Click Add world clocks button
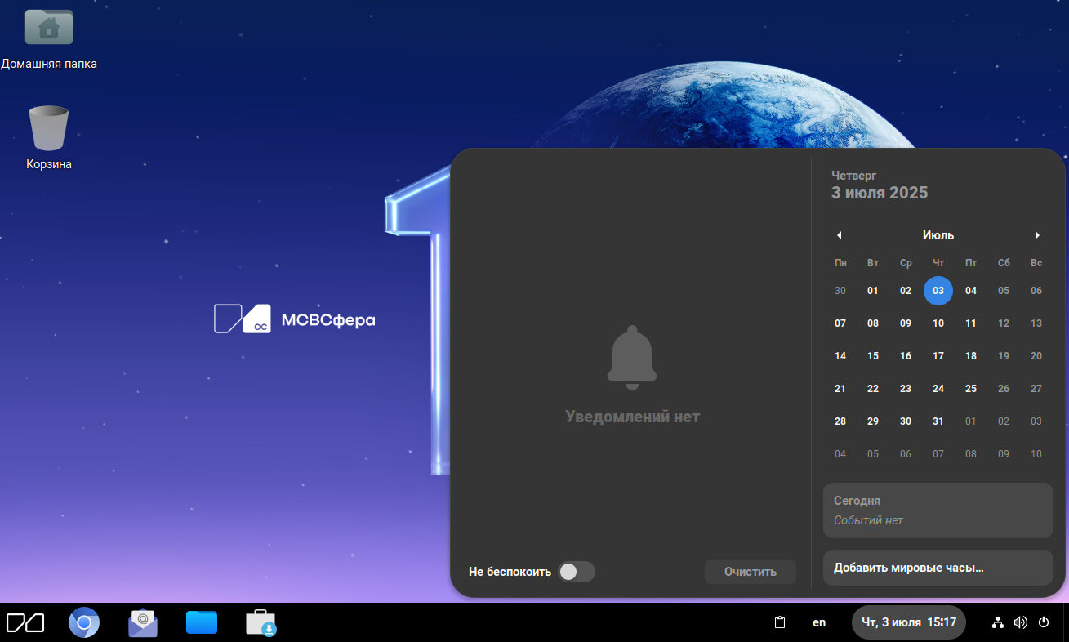 pos(938,568)
